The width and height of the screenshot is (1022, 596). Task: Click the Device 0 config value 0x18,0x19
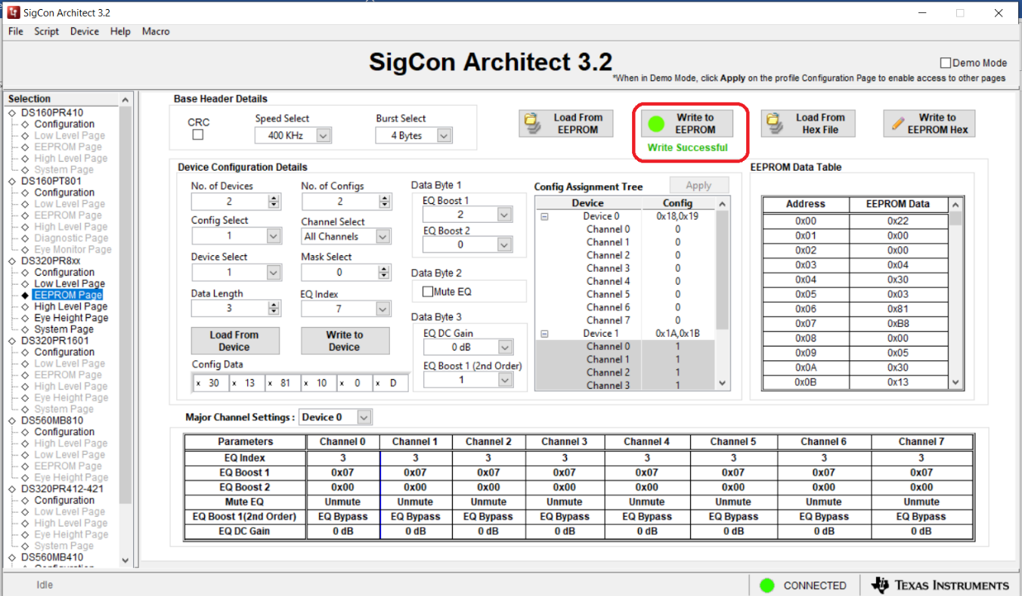pos(677,216)
